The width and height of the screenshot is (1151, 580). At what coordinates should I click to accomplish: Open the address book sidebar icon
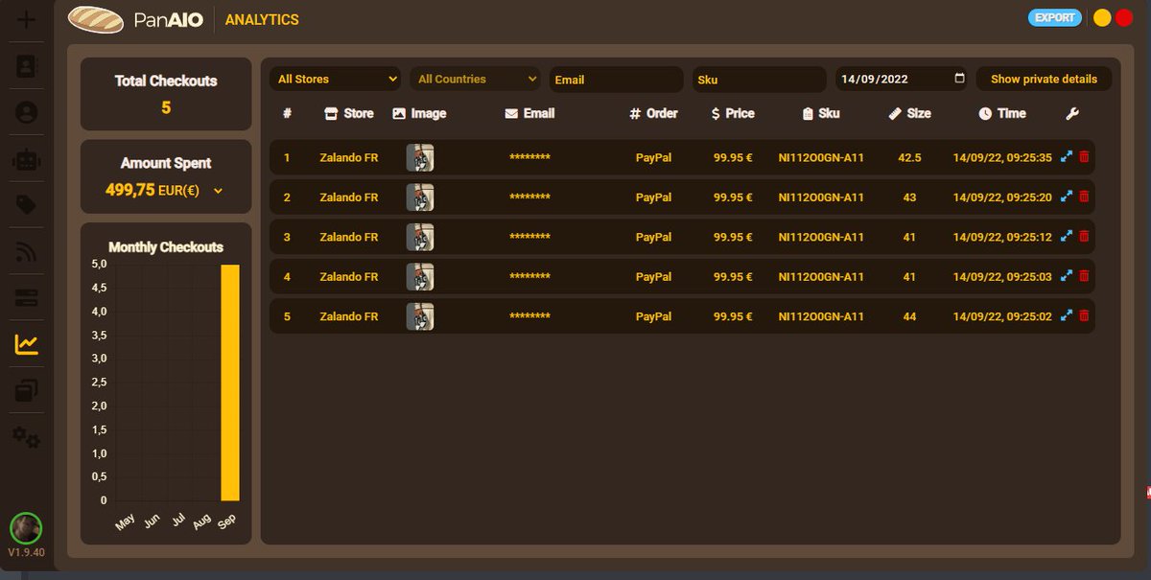[27, 66]
